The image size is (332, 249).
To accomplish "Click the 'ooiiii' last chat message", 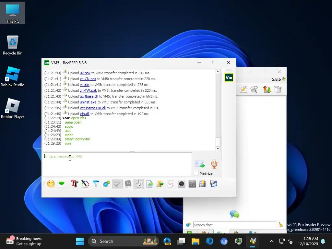I will tap(68, 143).
